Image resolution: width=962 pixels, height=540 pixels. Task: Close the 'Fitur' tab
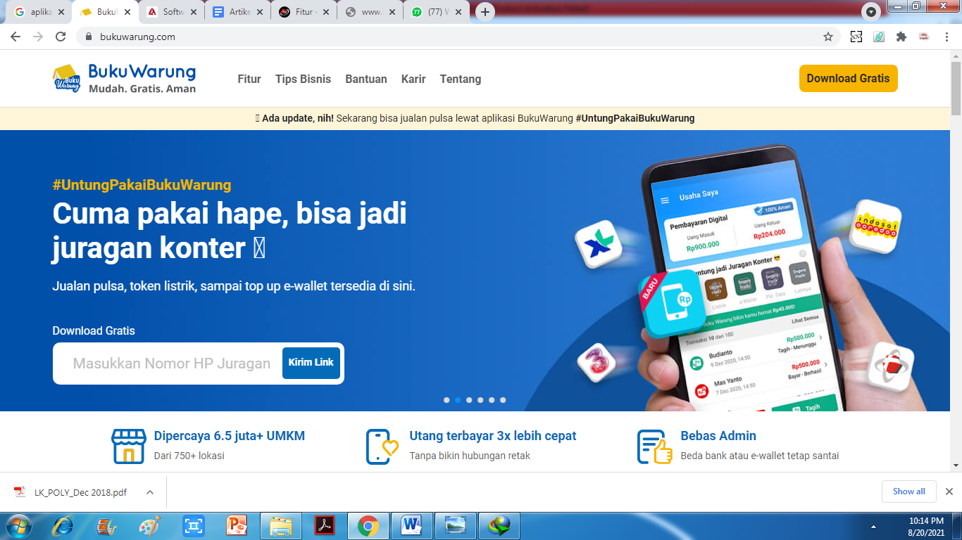pos(326,12)
